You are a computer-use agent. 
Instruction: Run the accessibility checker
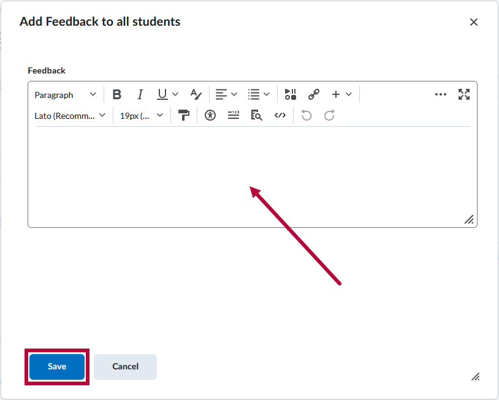210,115
